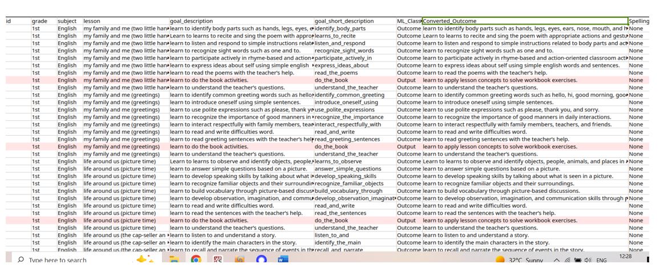
Task: Click cell listen_to_and
Action: 355,235
